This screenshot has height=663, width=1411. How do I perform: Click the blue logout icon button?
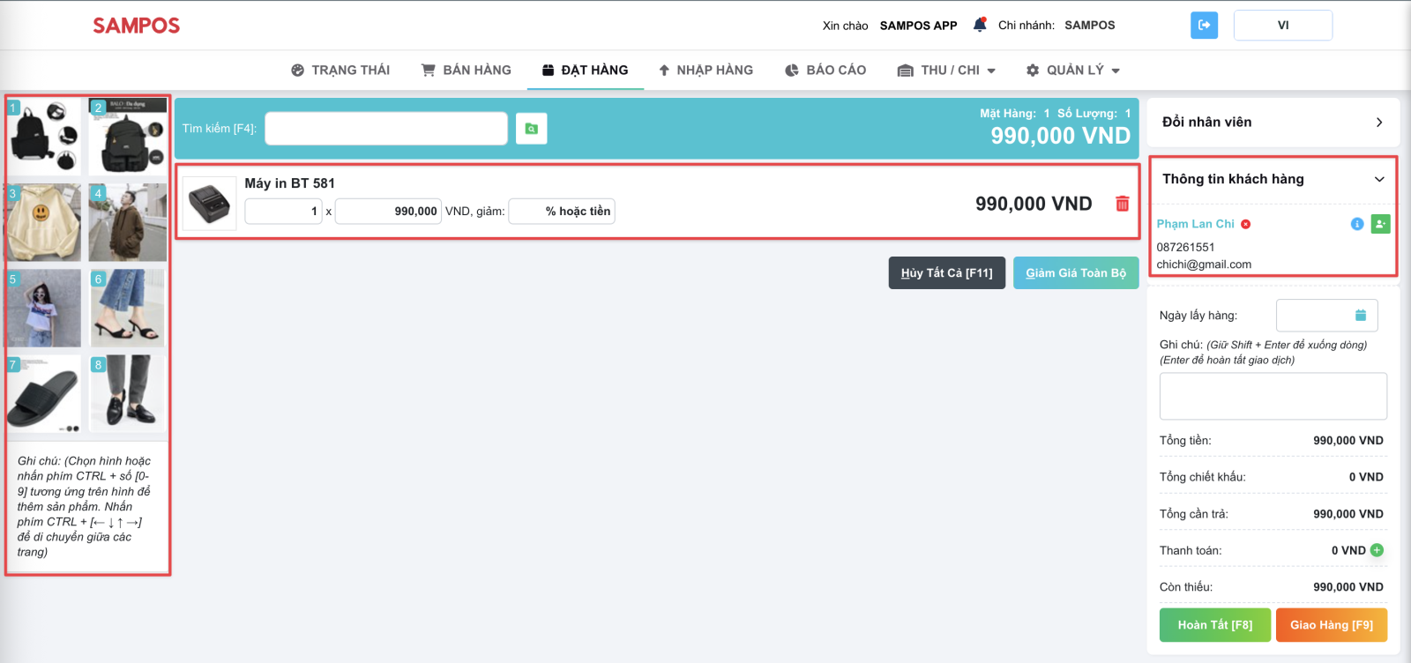(x=1204, y=25)
